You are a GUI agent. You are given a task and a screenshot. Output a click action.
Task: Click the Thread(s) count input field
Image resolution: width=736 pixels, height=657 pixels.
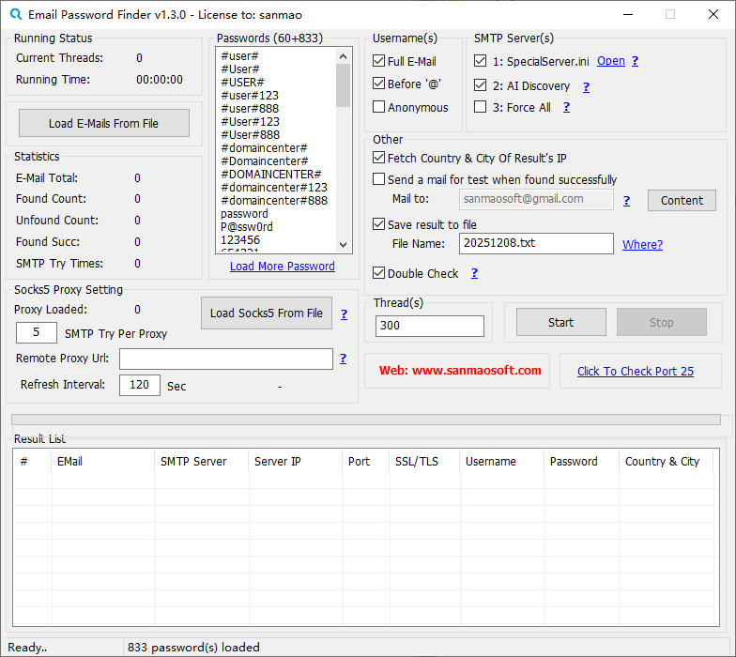(429, 326)
